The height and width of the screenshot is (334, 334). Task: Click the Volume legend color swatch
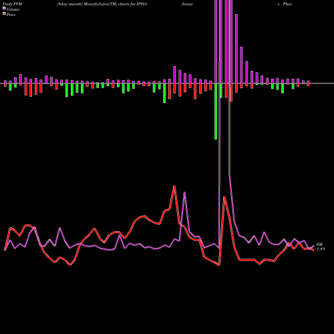[x=4, y=9]
